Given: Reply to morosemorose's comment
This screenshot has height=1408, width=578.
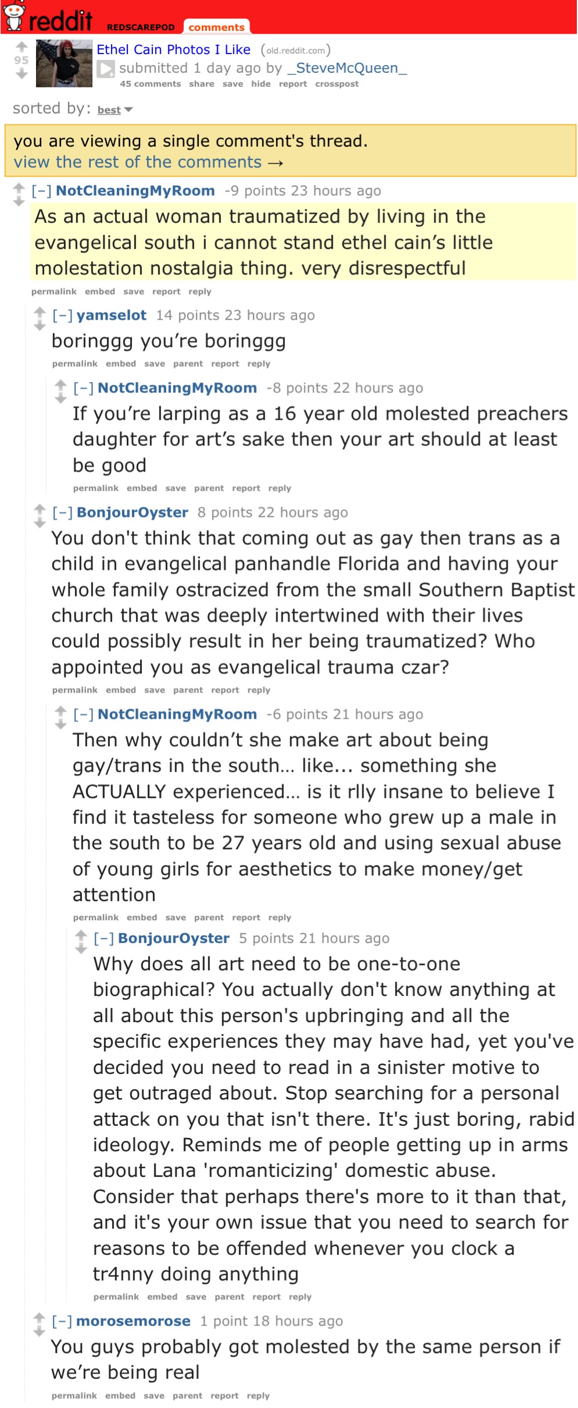Looking at the screenshot, I should pyautogui.click(x=258, y=1396).
